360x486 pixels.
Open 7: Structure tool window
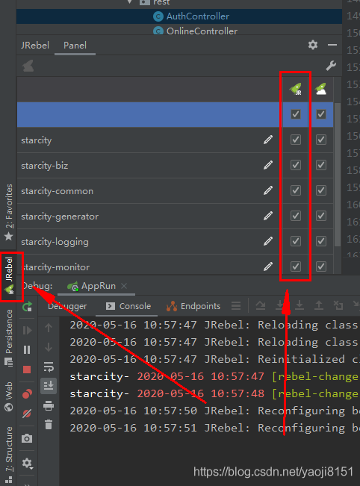9,455
